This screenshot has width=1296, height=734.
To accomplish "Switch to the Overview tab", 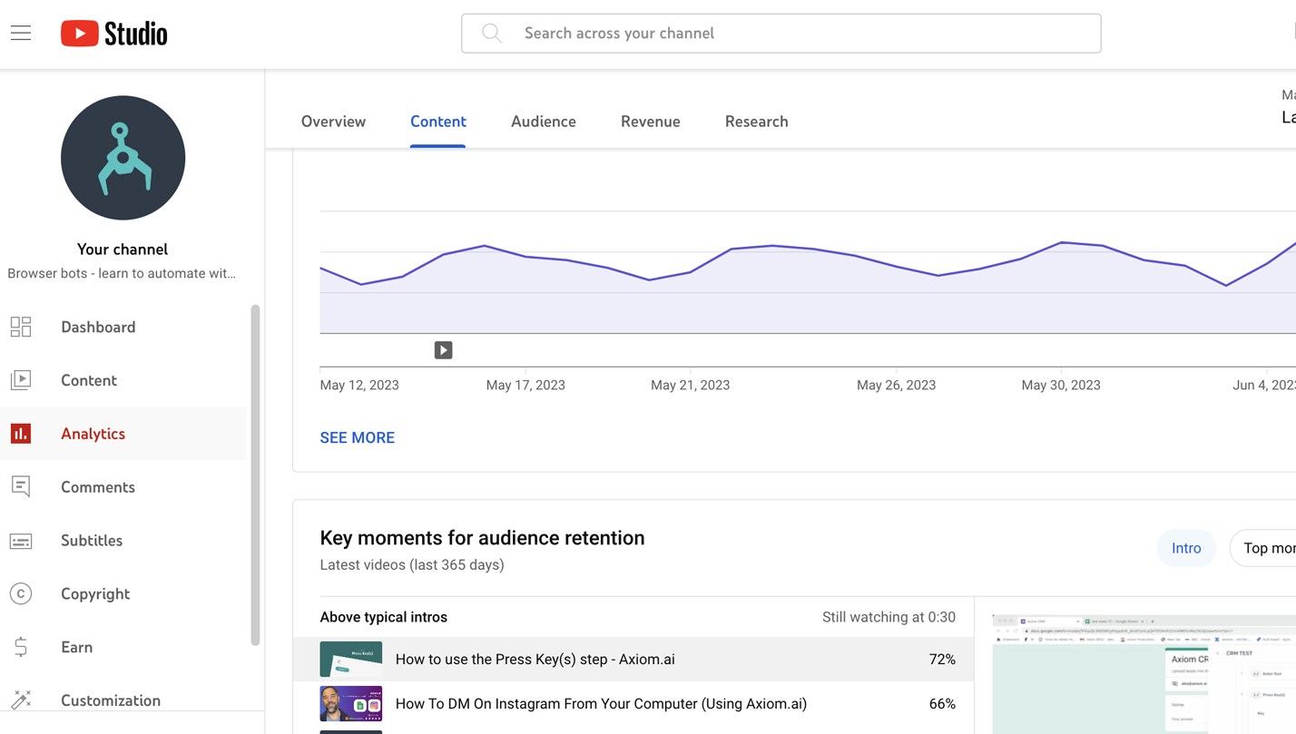I will tap(333, 122).
